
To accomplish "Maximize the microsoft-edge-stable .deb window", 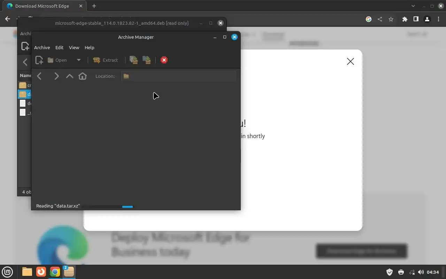I will 210,23.
